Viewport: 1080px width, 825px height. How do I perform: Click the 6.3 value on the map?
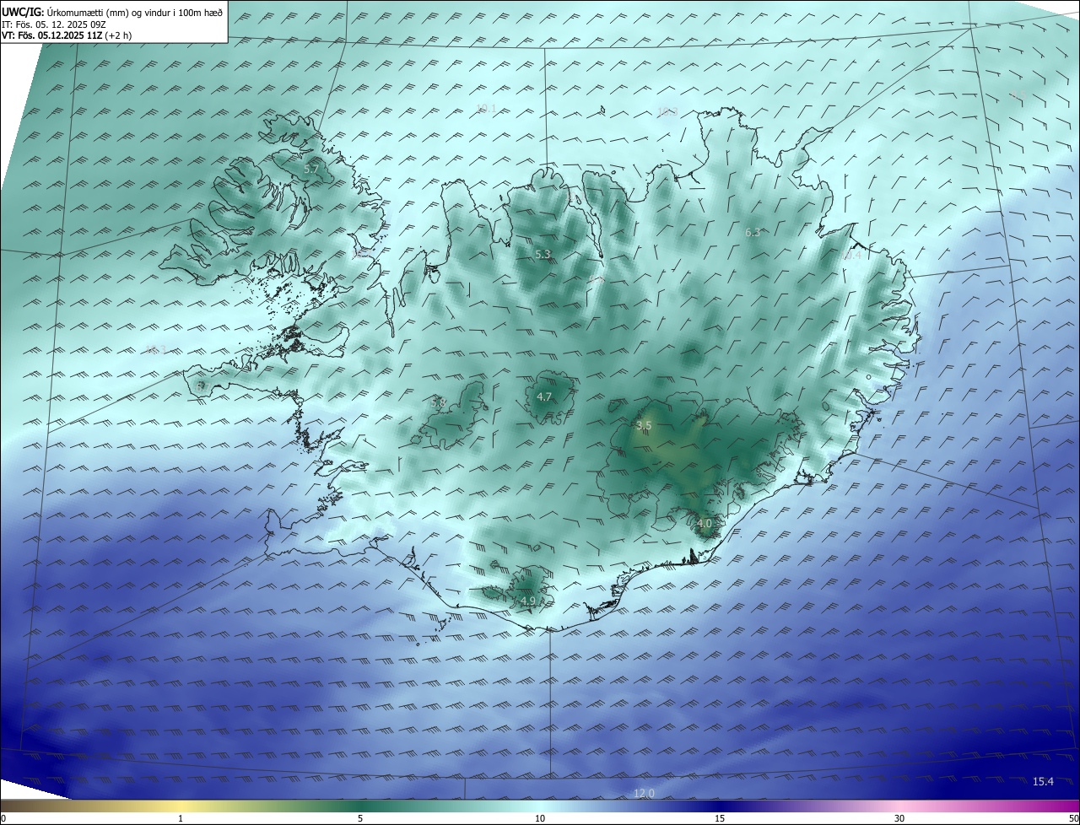click(753, 232)
